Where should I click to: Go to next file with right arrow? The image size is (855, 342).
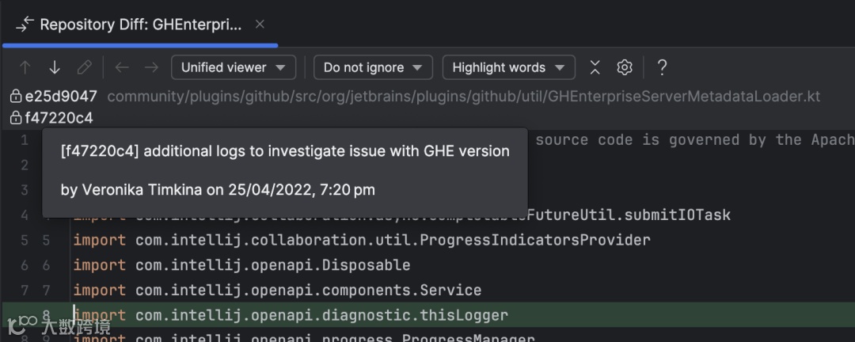150,67
